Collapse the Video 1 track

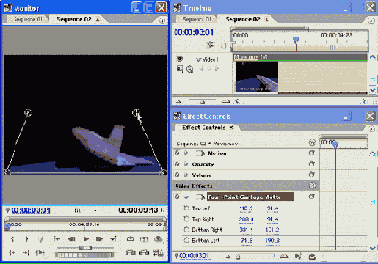pos(198,59)
